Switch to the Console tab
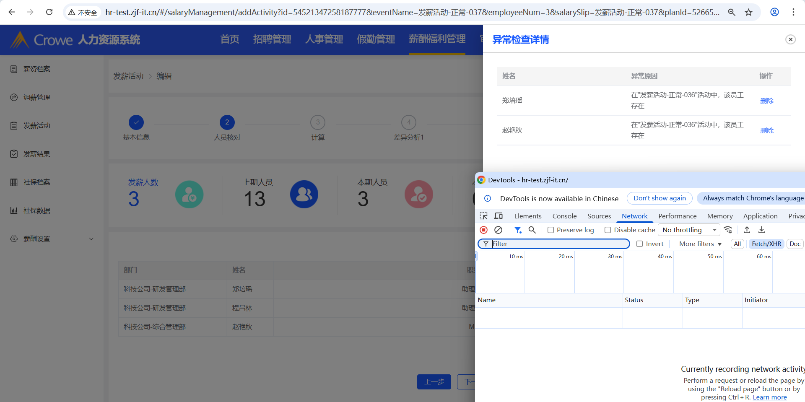 tap(564, 216)
